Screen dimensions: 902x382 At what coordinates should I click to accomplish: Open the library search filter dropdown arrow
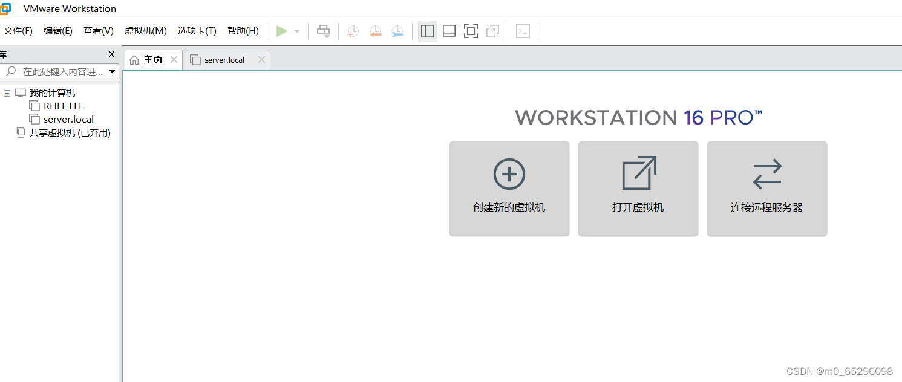pyautogui.click(x=112, y=71)
